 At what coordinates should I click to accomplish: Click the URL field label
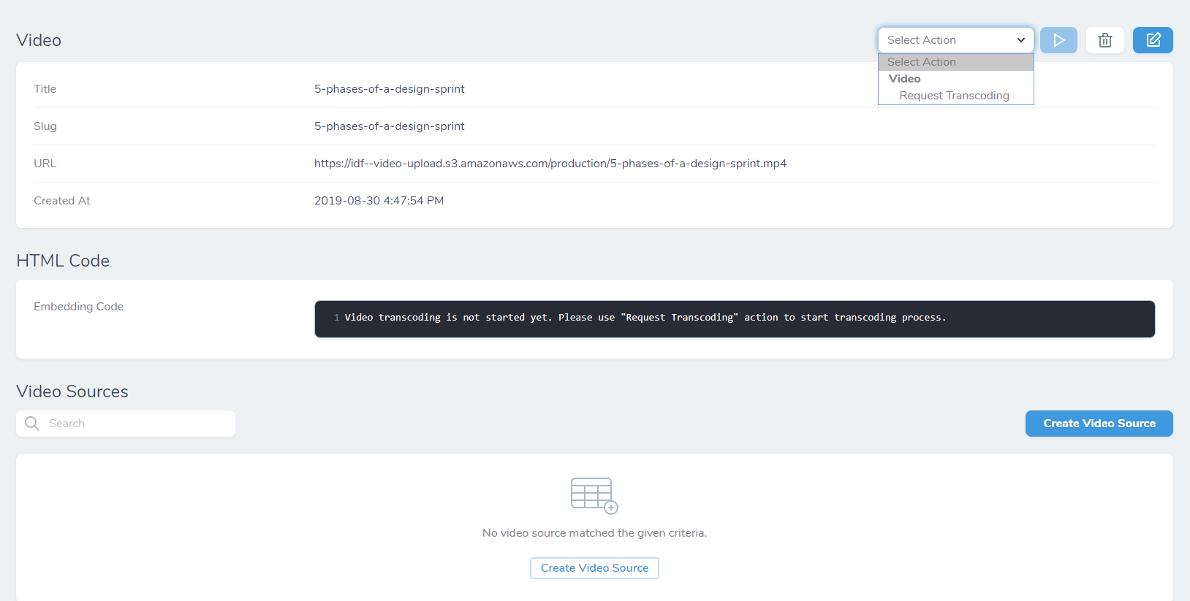45,164
